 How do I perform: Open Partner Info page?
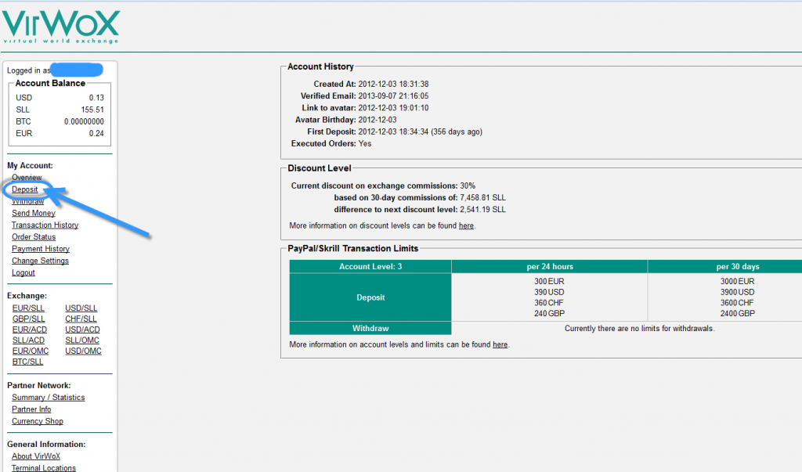coord(31,409)
